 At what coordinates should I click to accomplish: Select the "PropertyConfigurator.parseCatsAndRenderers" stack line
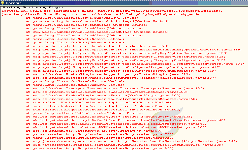point(135,64)
